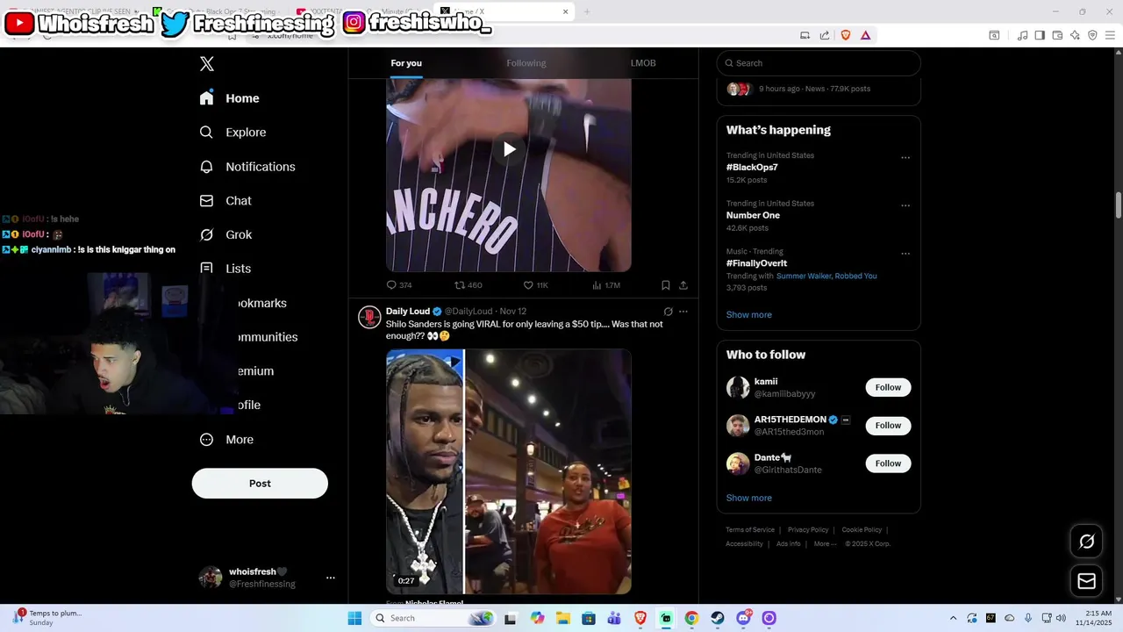This screenshot has width=1123, height=632.
Task: Click the Brave Shields lion icon
Action: 846,35
